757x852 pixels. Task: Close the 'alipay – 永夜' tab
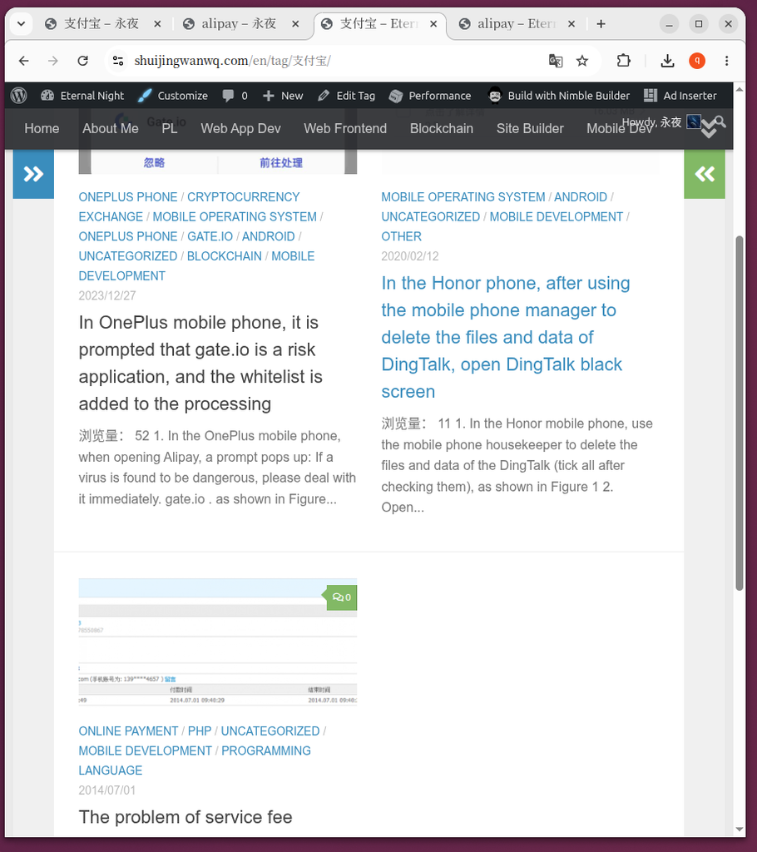pyautogui.click(x=295, y=24)
